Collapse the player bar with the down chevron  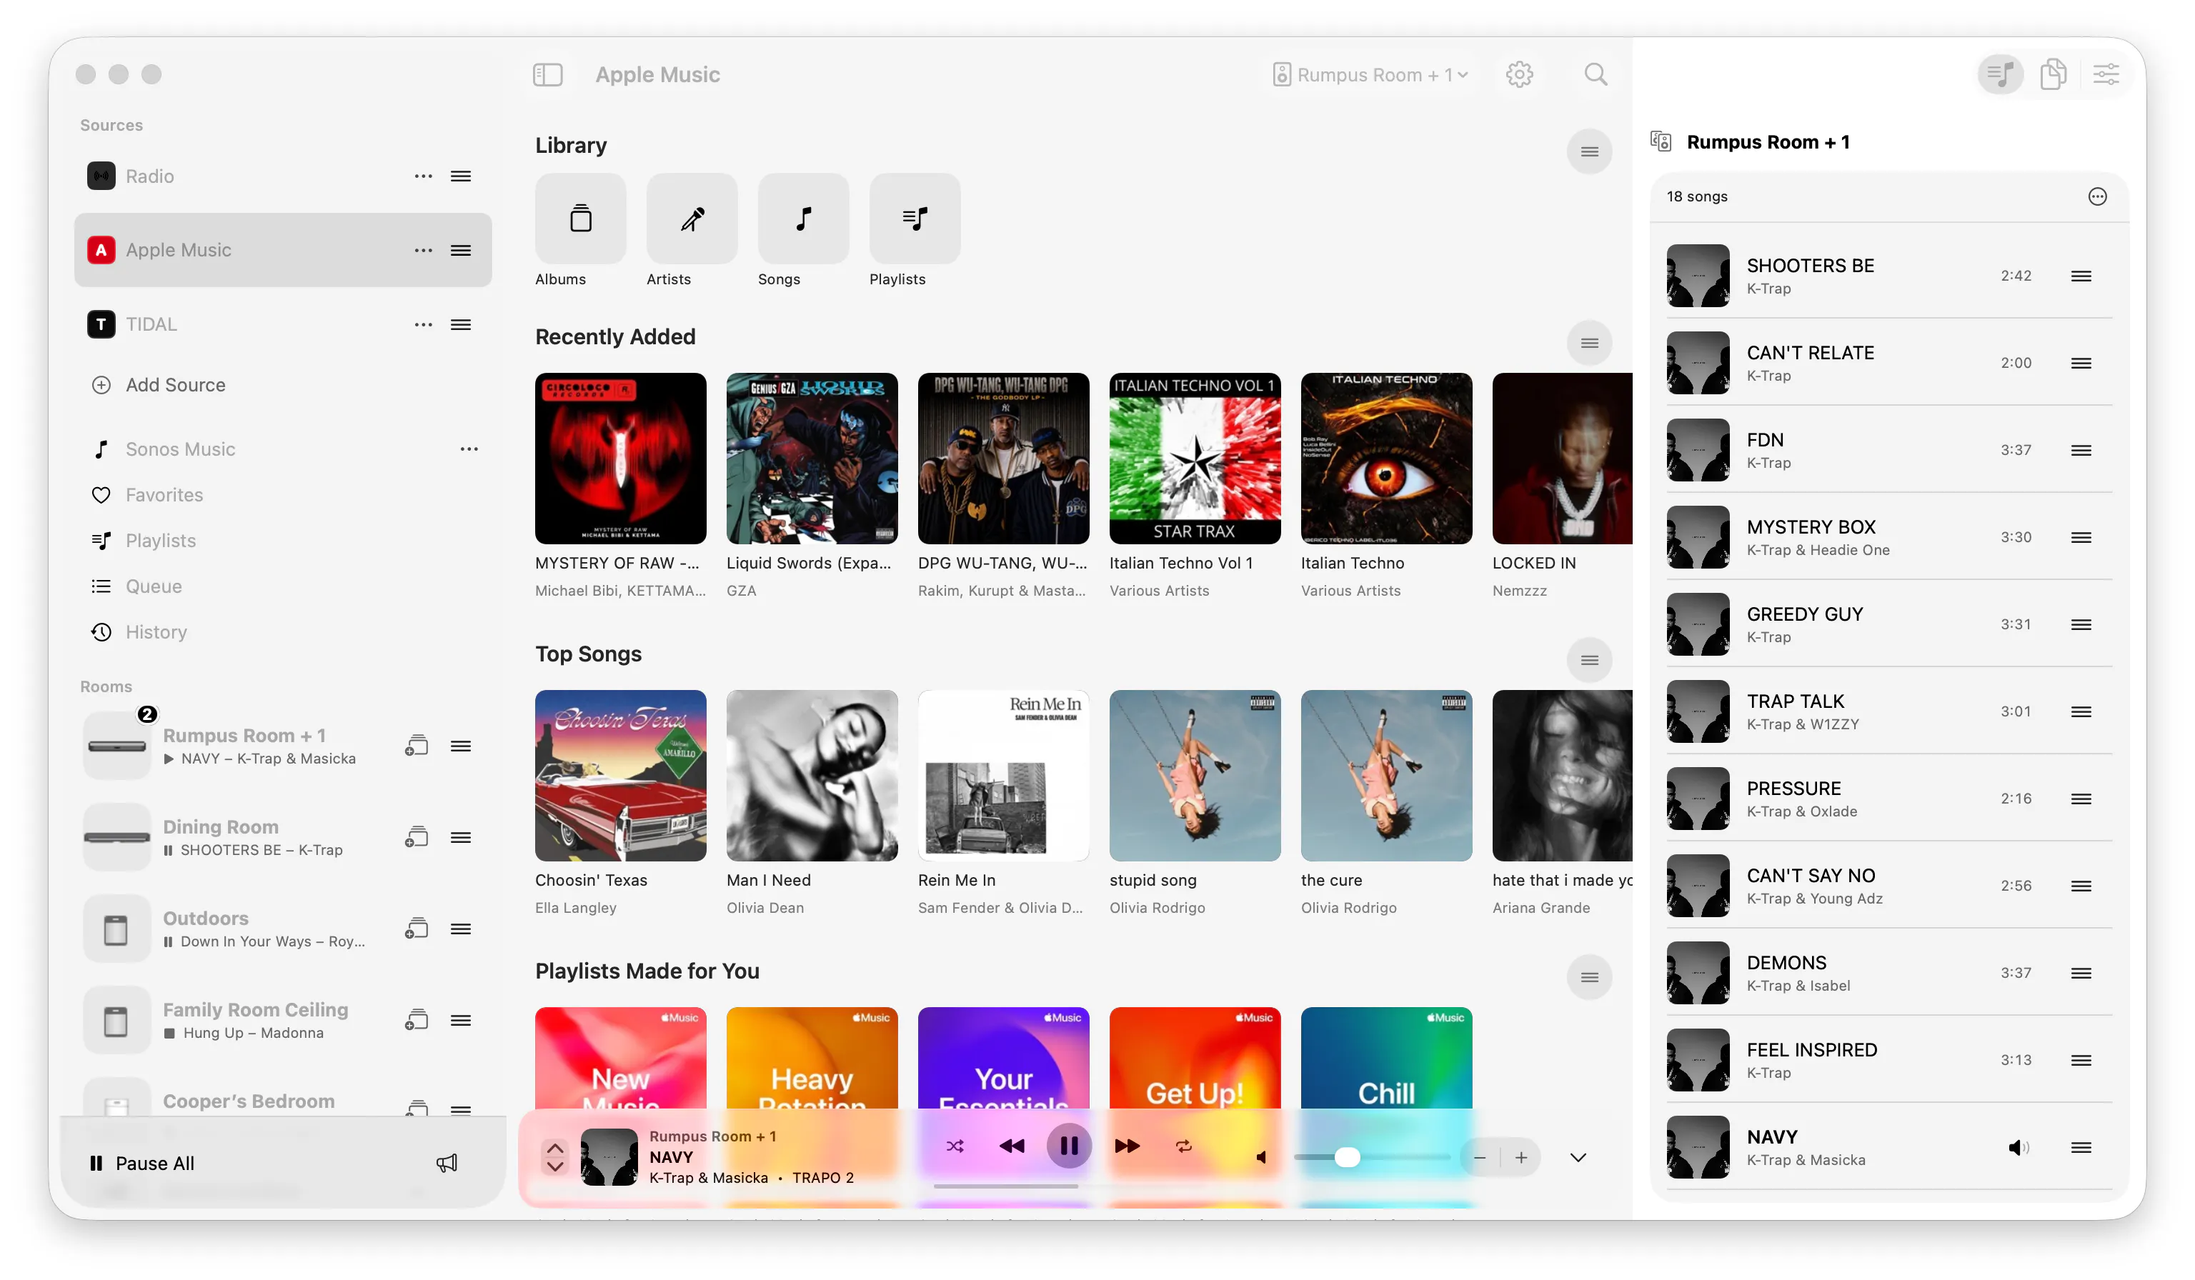point(1578,1157)
